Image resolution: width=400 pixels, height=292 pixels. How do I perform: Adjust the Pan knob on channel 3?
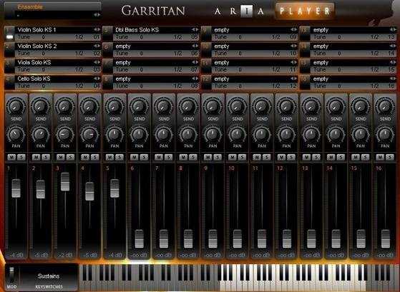[65, 134]
